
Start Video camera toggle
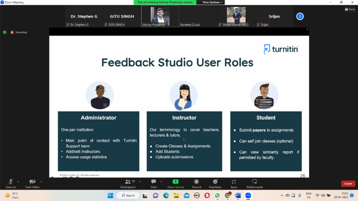pyautogui.click(x=32, y=184)
